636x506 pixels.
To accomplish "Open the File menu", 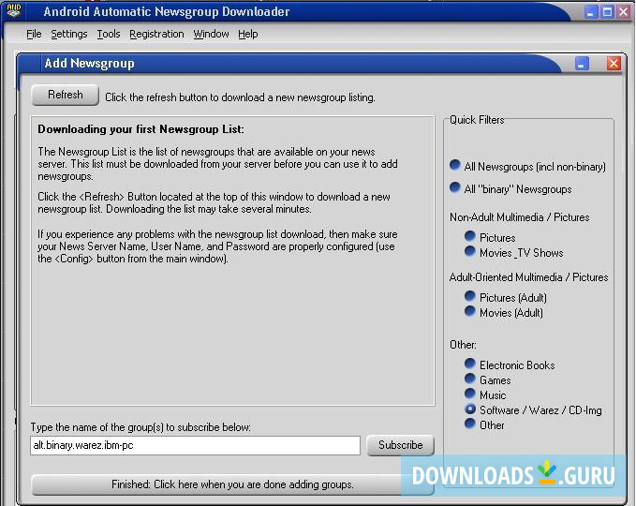I will [x=34, y=34].
